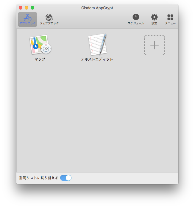The image size is (195, 207).
Task: Click the スケジュール text label
Action: pos(136,23)
